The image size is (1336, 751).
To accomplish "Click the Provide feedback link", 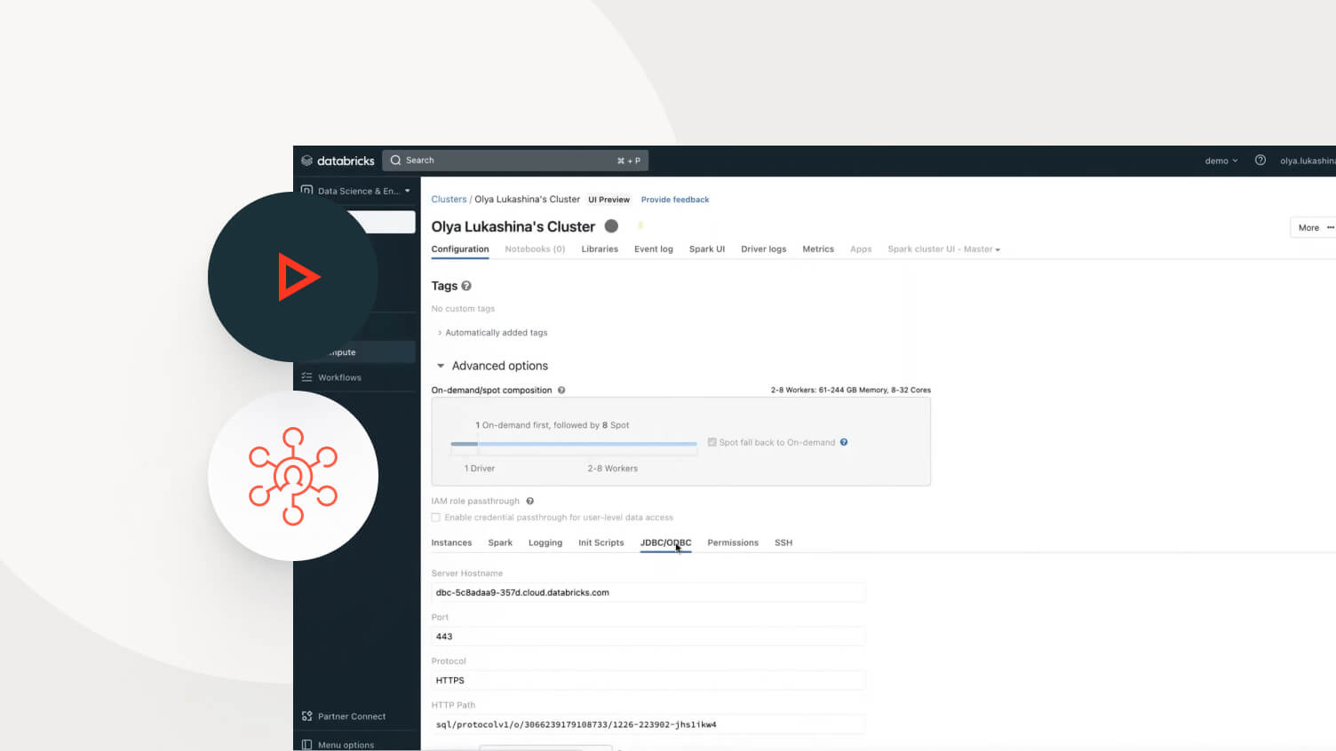I will pos(675,200).
